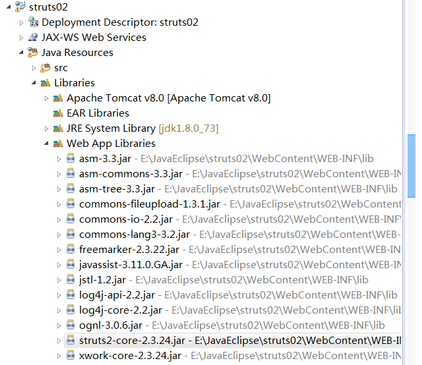422x365 pixels.
Task: Click the struts02 project icon
Action: click(x=20, y=7)
